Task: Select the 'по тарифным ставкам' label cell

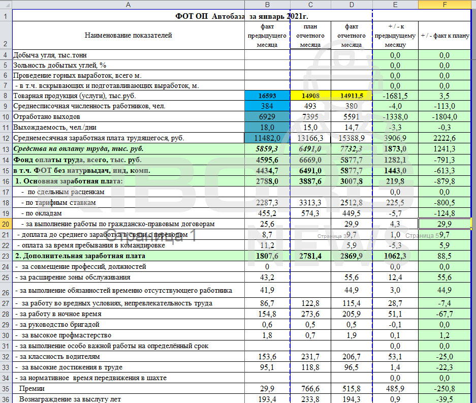Action: pyautogui.click(x=129, y=203)
